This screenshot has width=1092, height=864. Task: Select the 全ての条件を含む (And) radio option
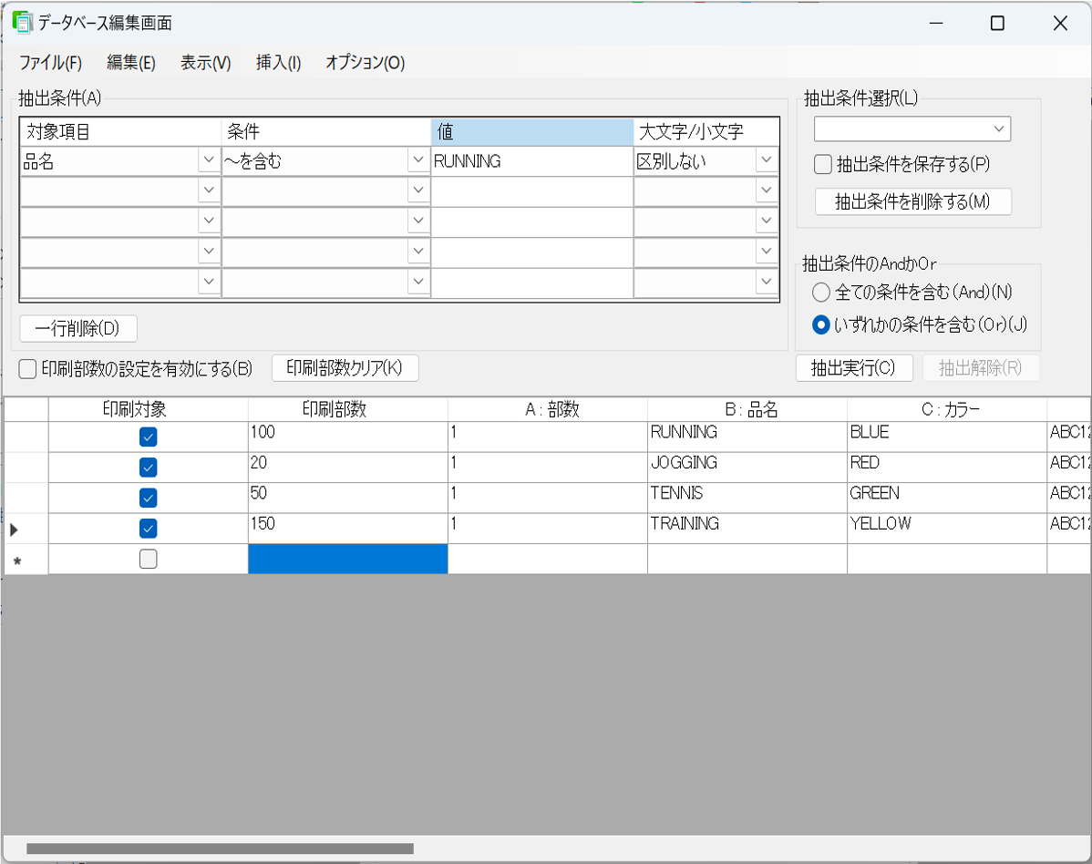(821, 293)
